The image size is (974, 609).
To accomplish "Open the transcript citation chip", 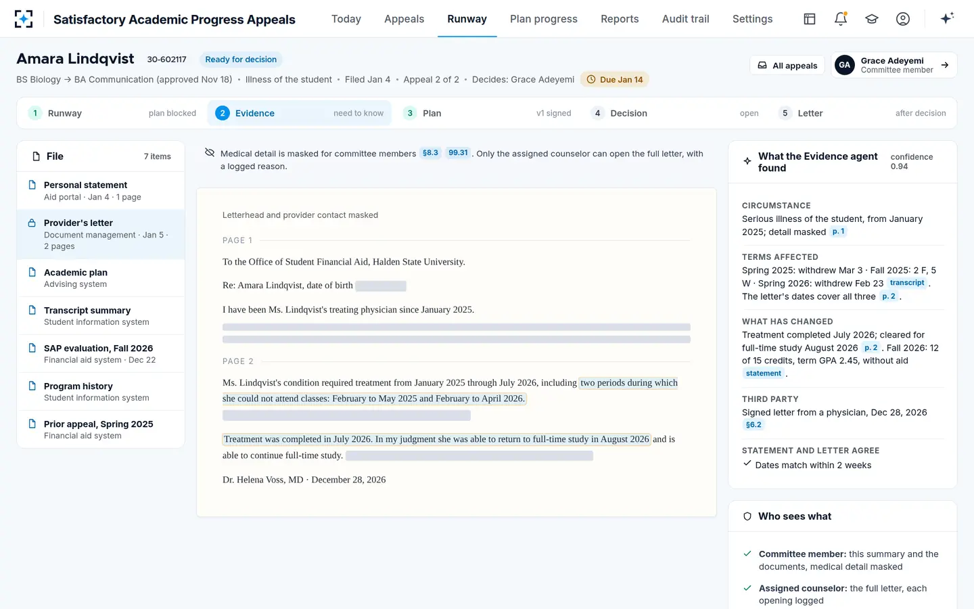I will pyautogui.click(x=907, y=283).
